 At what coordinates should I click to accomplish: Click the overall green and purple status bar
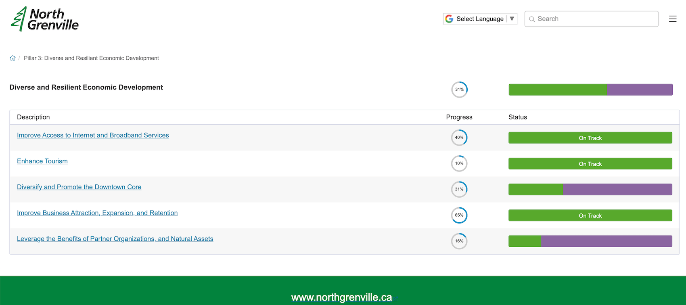point(590,90)
